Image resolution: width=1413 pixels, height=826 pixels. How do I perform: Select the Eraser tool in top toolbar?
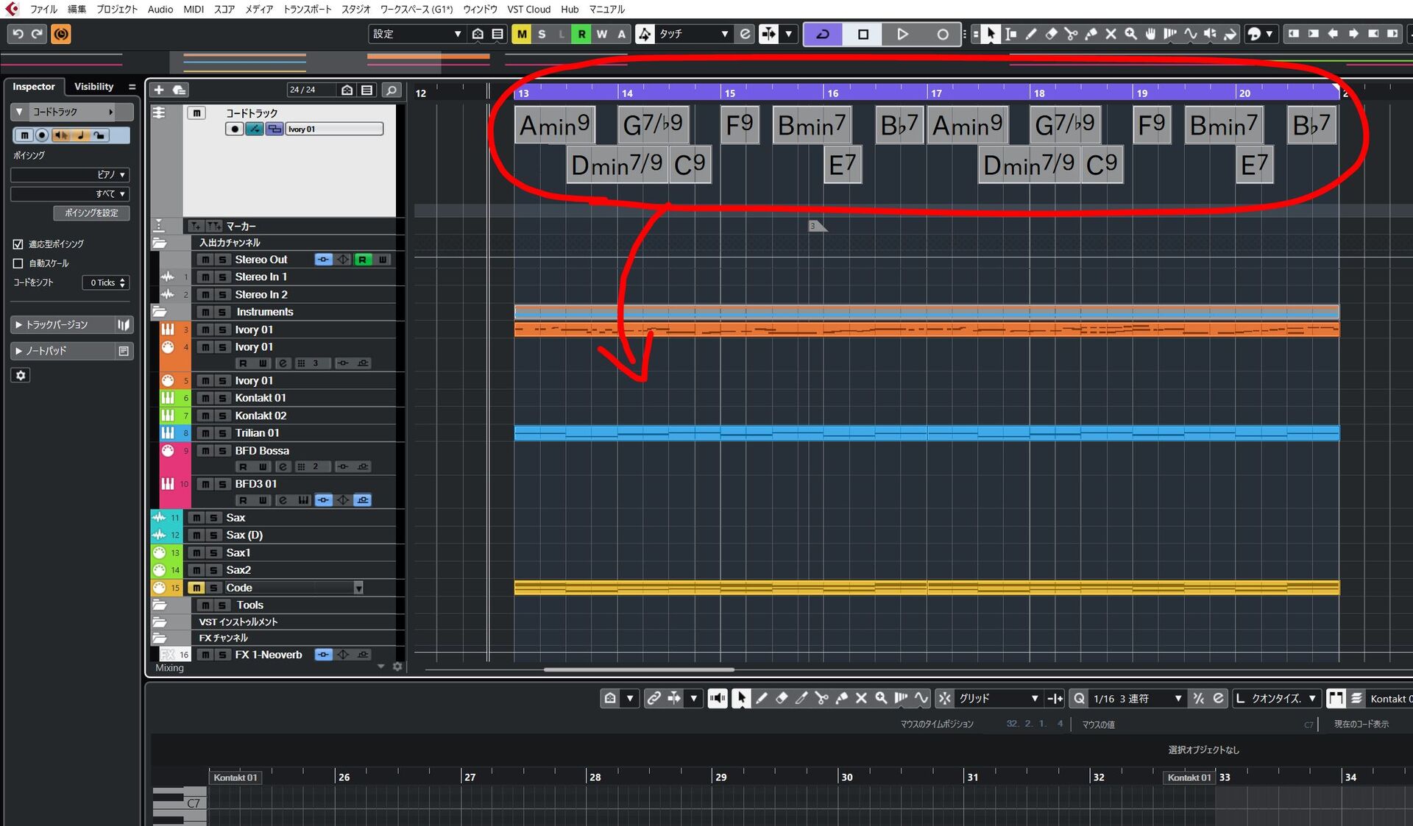point(1051,34)
